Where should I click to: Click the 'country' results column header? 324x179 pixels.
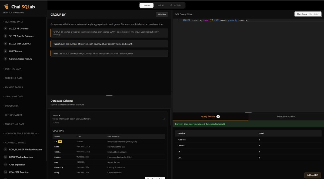click(181, 133)
